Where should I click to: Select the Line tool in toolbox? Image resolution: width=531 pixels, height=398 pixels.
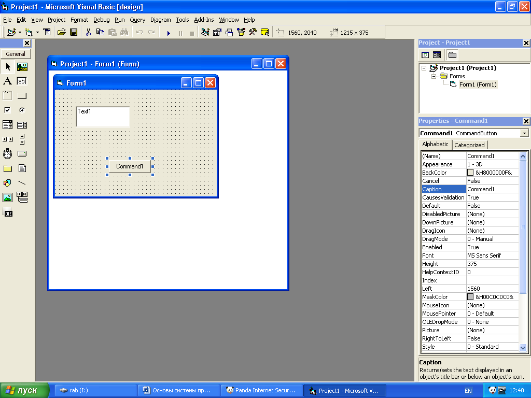[22, 183]
